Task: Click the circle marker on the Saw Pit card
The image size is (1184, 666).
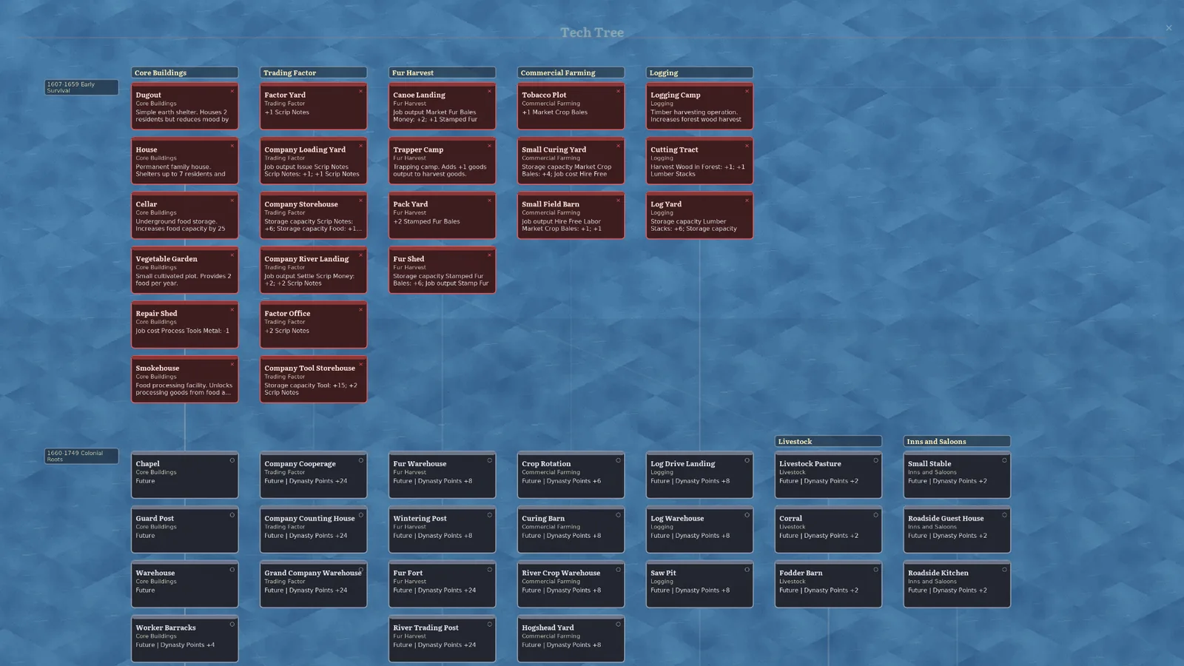Action: point(747,570)
